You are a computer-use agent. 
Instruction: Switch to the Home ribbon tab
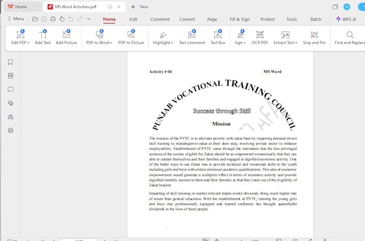point(109,19)
